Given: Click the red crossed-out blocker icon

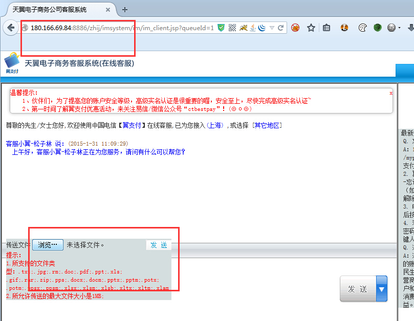Looking at the screenshot, I should [x=295, y=28].
